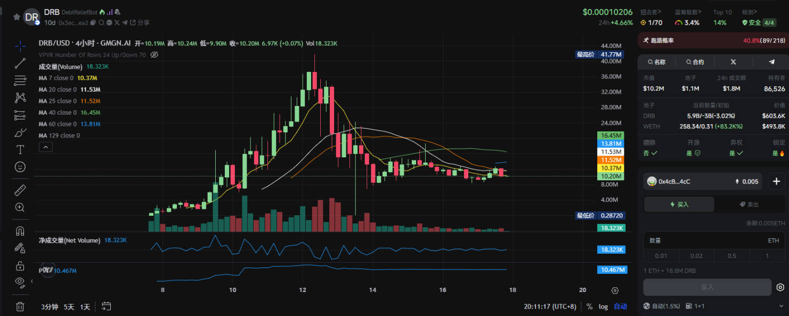Toggle log scale on chart
The image size is (789, 316).
click(603, 306)
